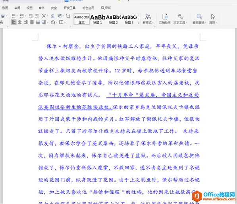Image resolution: width=237 pixels, height=204 pixels.
Task: Select the center alignment icon
Action: point(19,22)
